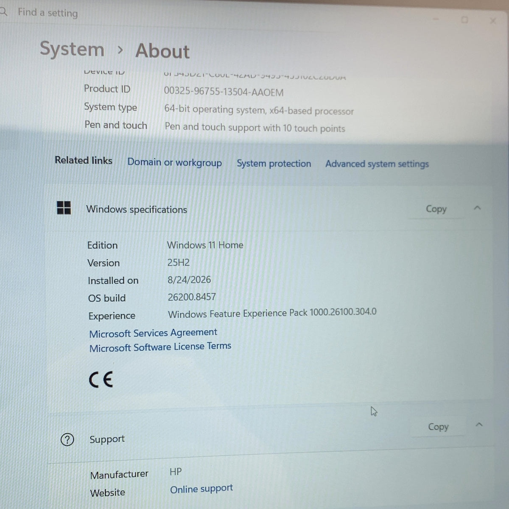Maximize the Settings window

(x=465, y=20)
